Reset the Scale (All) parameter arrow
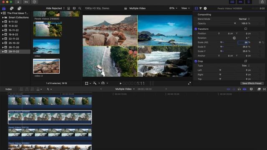 coord(263,42)
